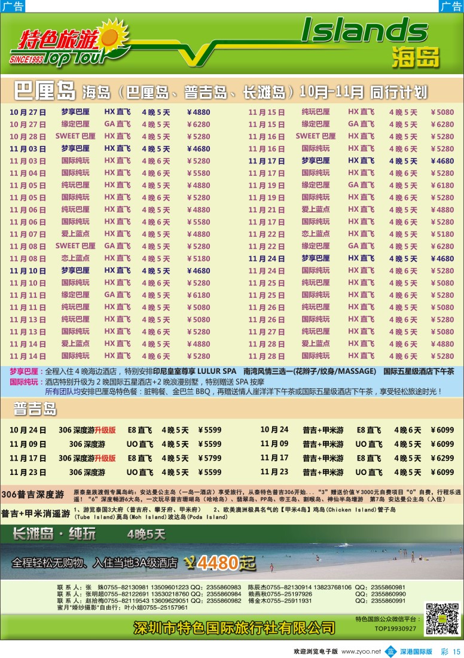Click the QR code for WeChat

point(442,619)
